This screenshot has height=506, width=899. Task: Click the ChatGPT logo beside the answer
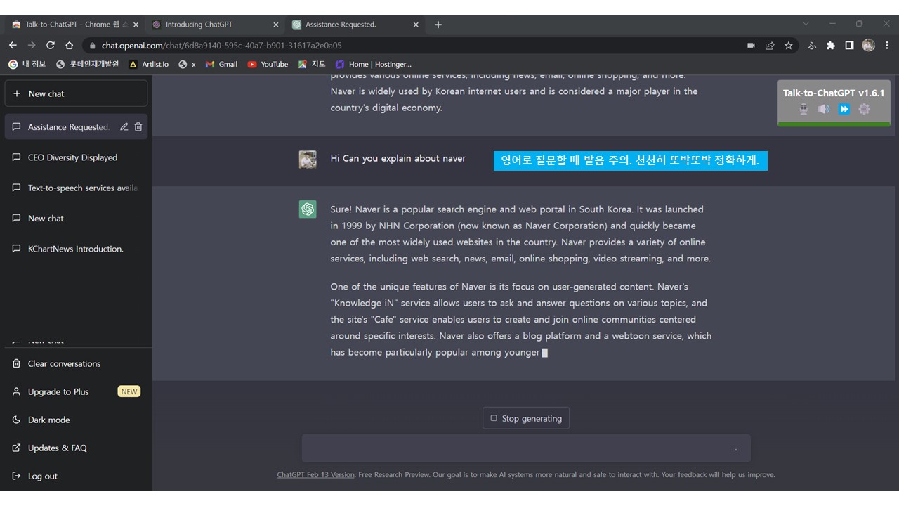[x=308, y=209]
